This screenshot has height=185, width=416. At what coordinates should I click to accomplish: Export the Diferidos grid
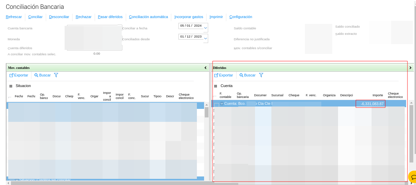224,75
